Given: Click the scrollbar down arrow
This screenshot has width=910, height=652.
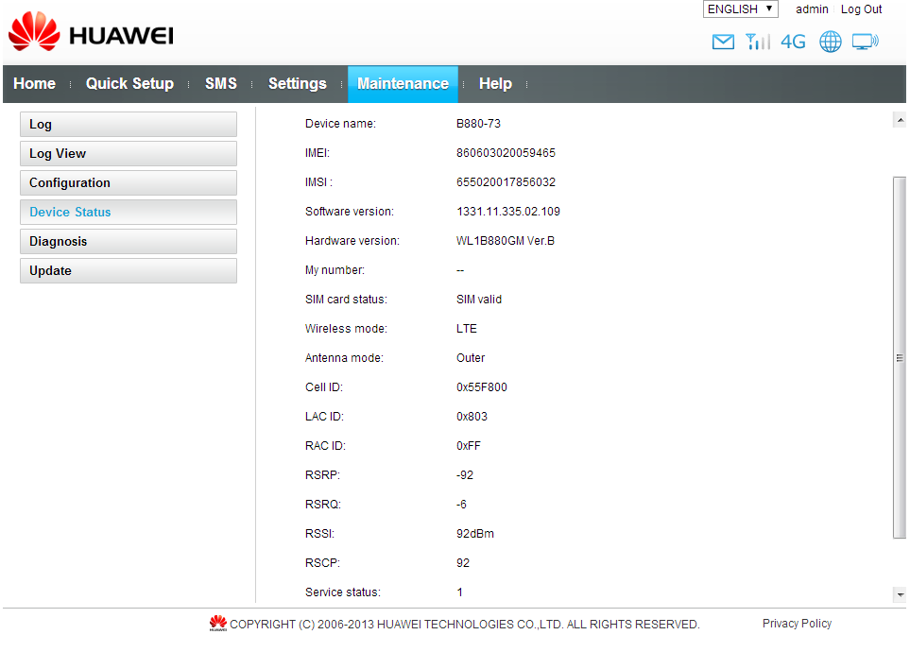Looking at the screenshot, I should click(899, 594).
